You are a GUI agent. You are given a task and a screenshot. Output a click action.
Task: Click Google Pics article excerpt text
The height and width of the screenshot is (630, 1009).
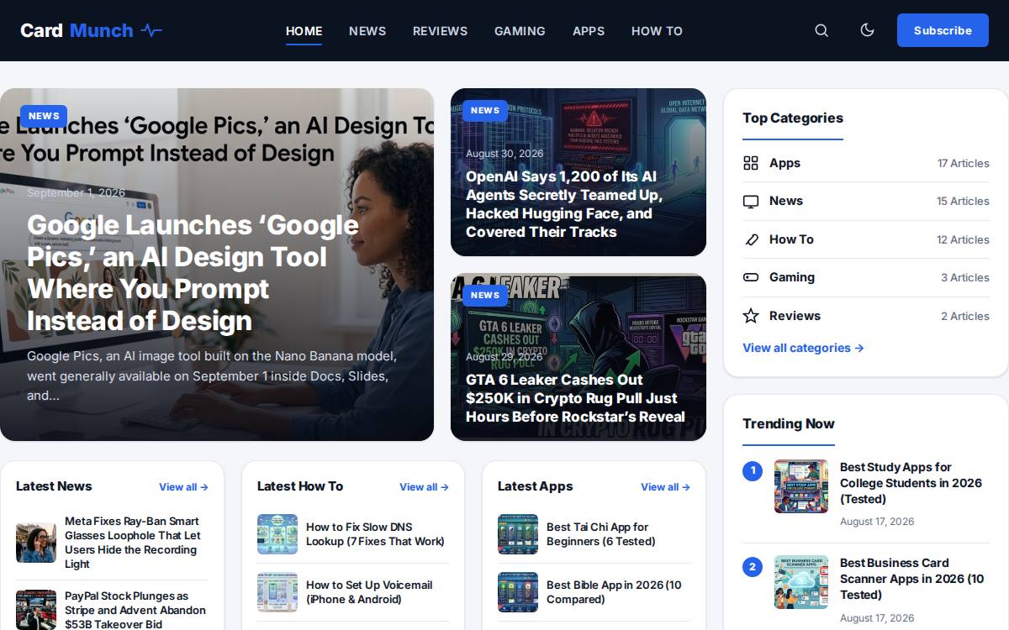click(x=212, y=375)
